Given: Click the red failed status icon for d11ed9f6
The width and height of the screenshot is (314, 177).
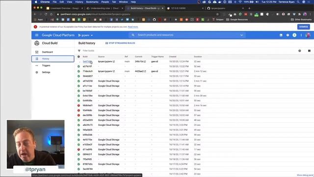Looking at the screenshot, I should (78, 149).
